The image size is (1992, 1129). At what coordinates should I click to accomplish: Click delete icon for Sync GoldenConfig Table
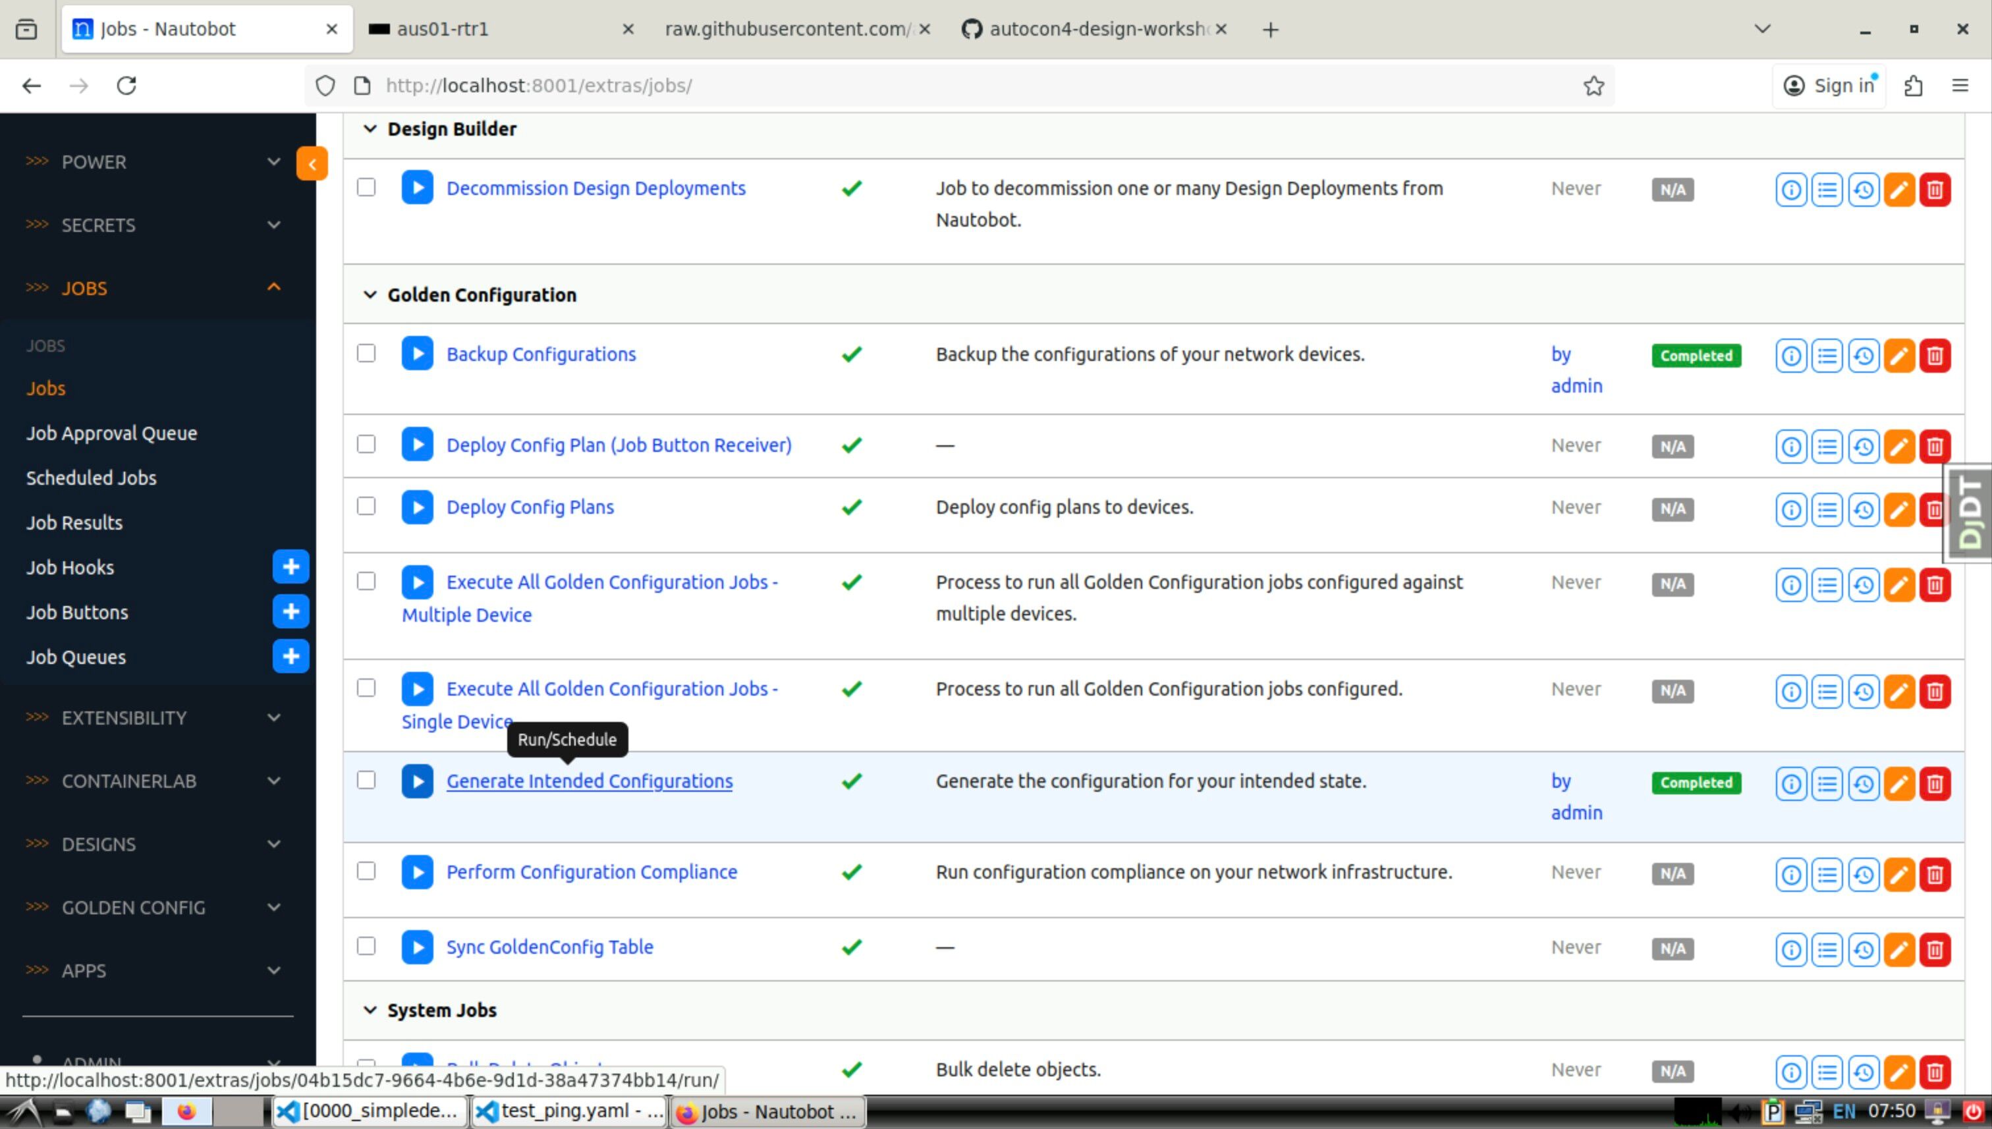(1934, 949)
